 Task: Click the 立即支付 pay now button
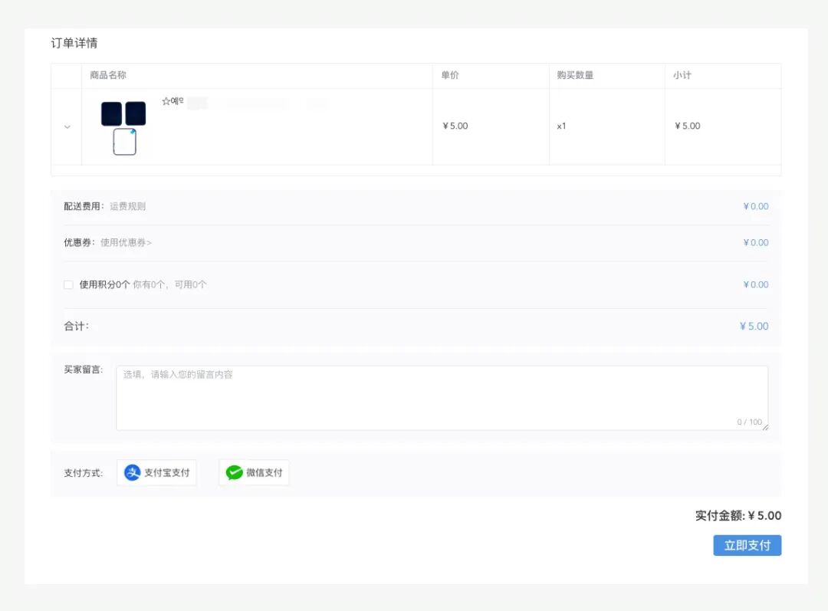click(747, 546)
